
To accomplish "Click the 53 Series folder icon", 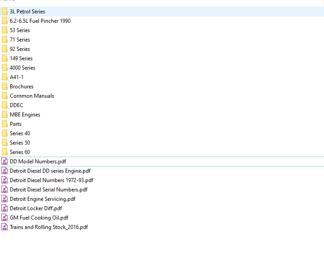I will point(4,30).
